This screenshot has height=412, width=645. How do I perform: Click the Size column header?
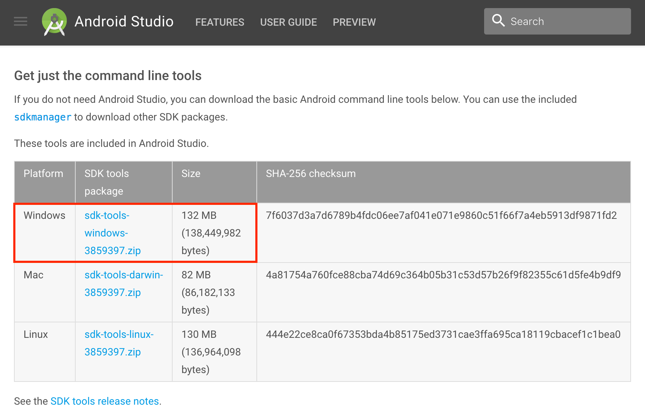[190, 173]
